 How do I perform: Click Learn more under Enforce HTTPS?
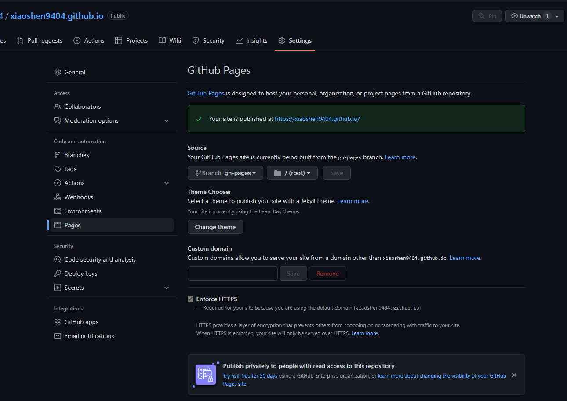point(364,333)
